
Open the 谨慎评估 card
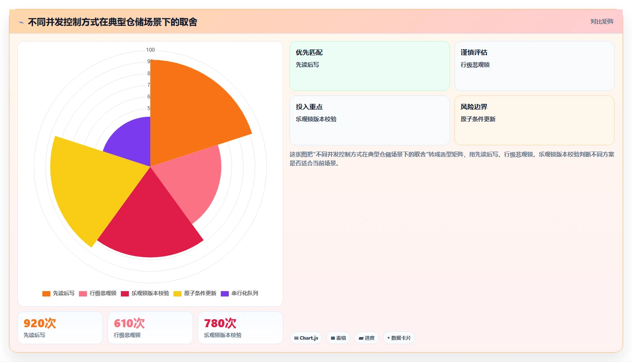534,66
